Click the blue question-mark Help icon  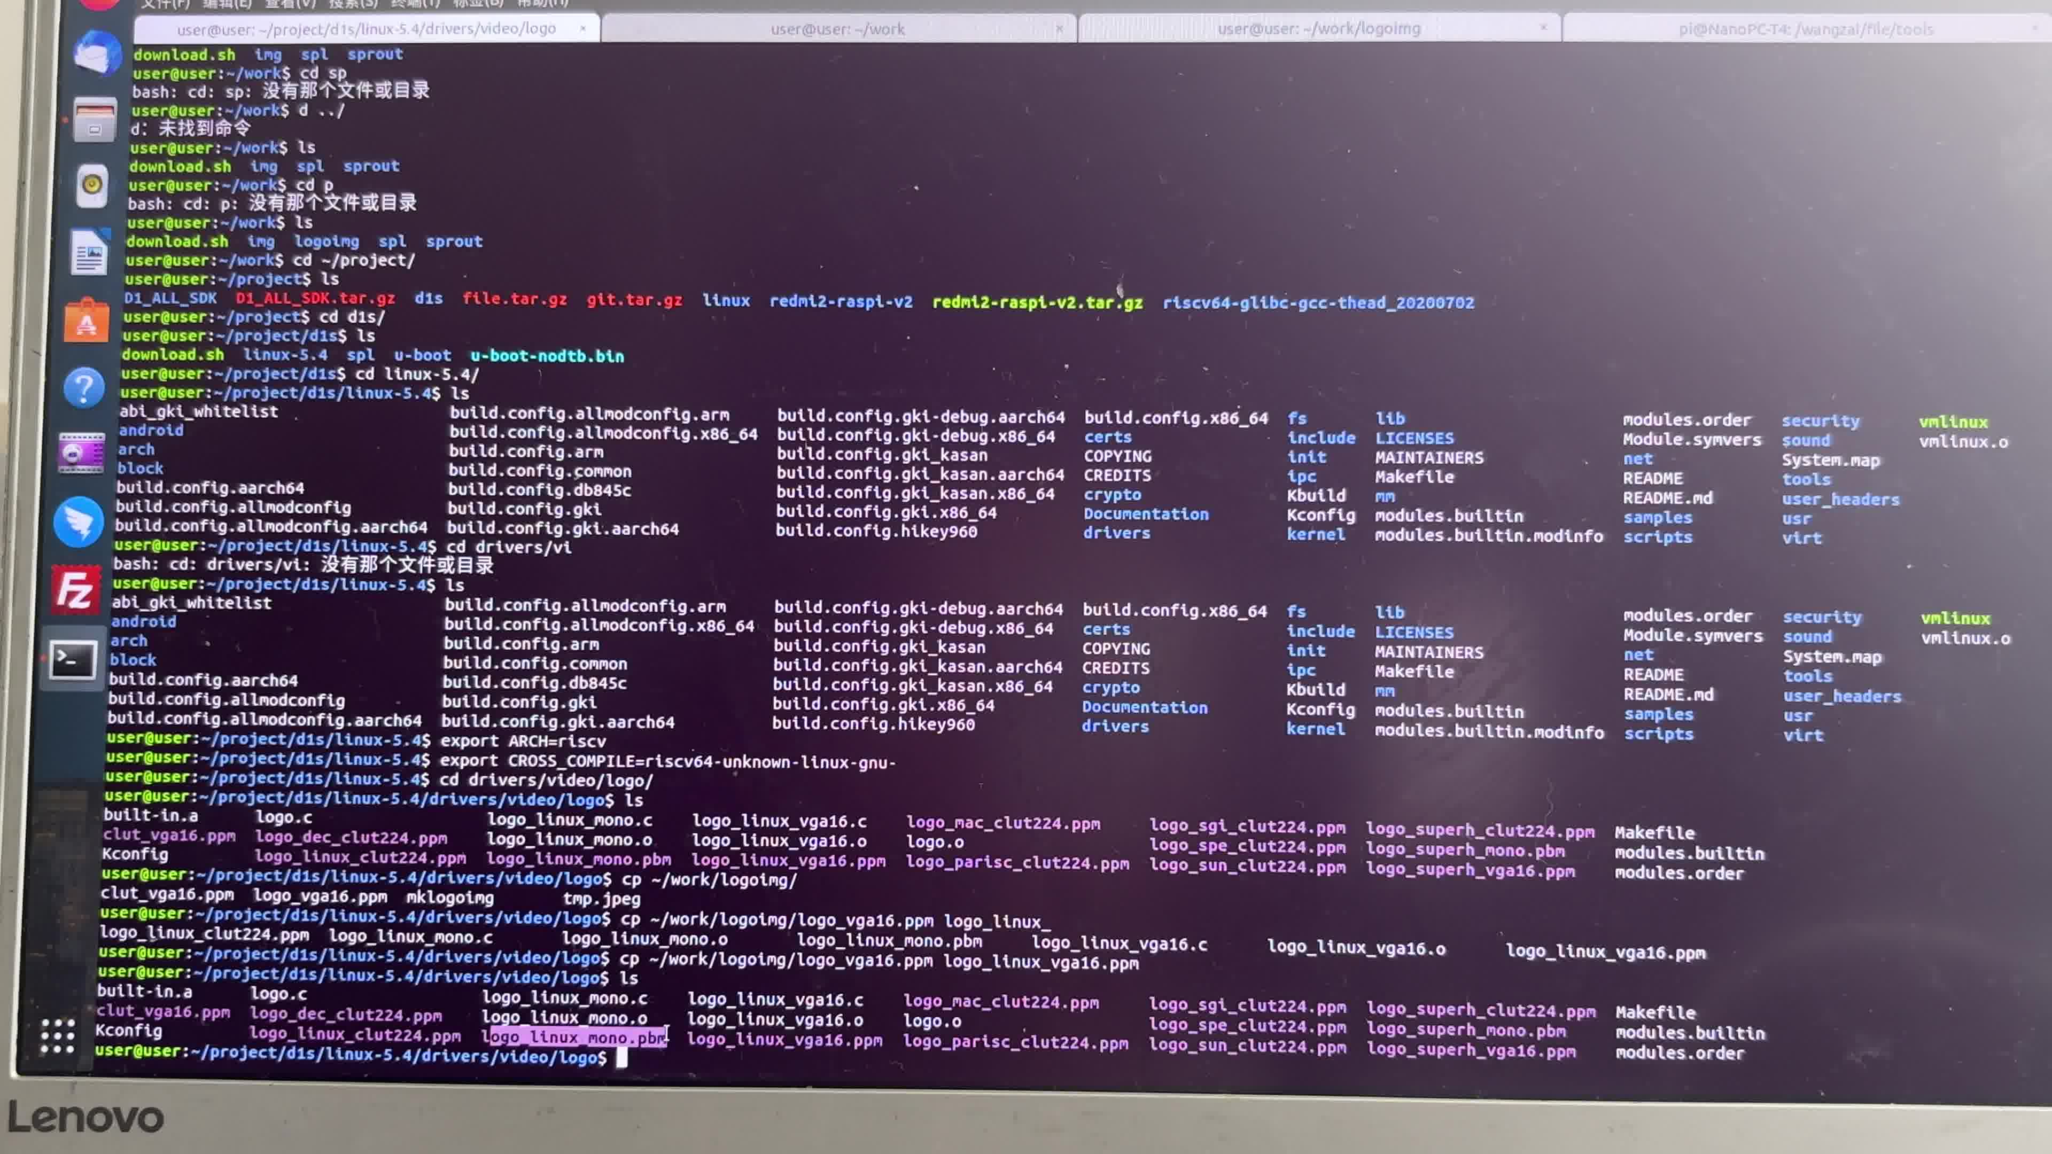pyautogui.click(x=84, y=388)
